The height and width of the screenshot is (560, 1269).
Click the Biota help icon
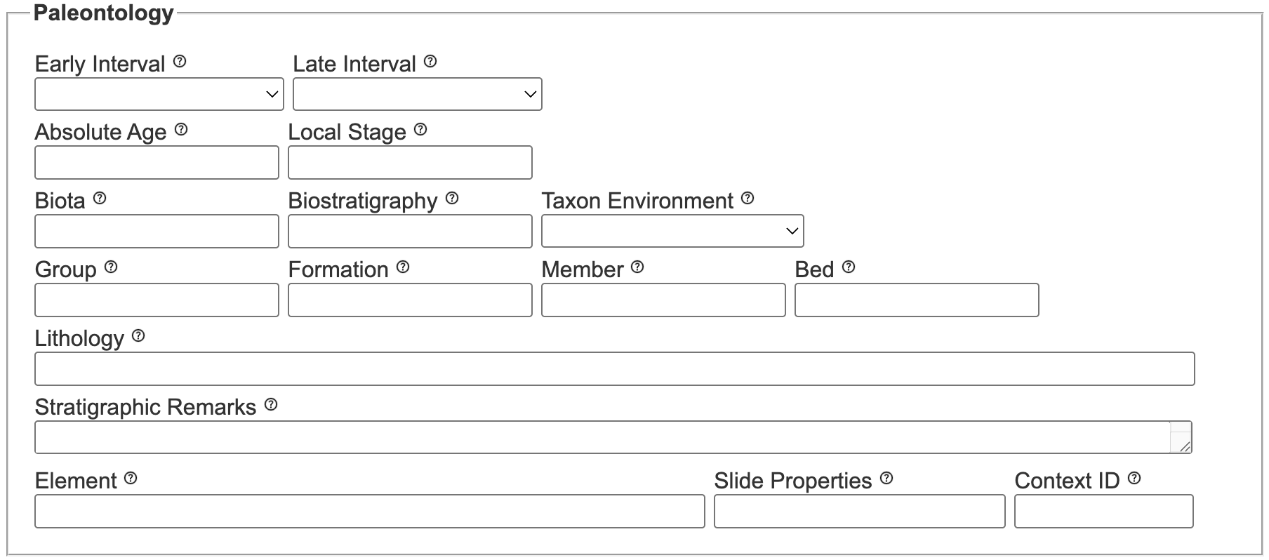coord(100,198)
